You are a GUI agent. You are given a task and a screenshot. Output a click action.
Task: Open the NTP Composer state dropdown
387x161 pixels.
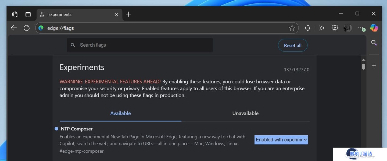coord(281,140)
